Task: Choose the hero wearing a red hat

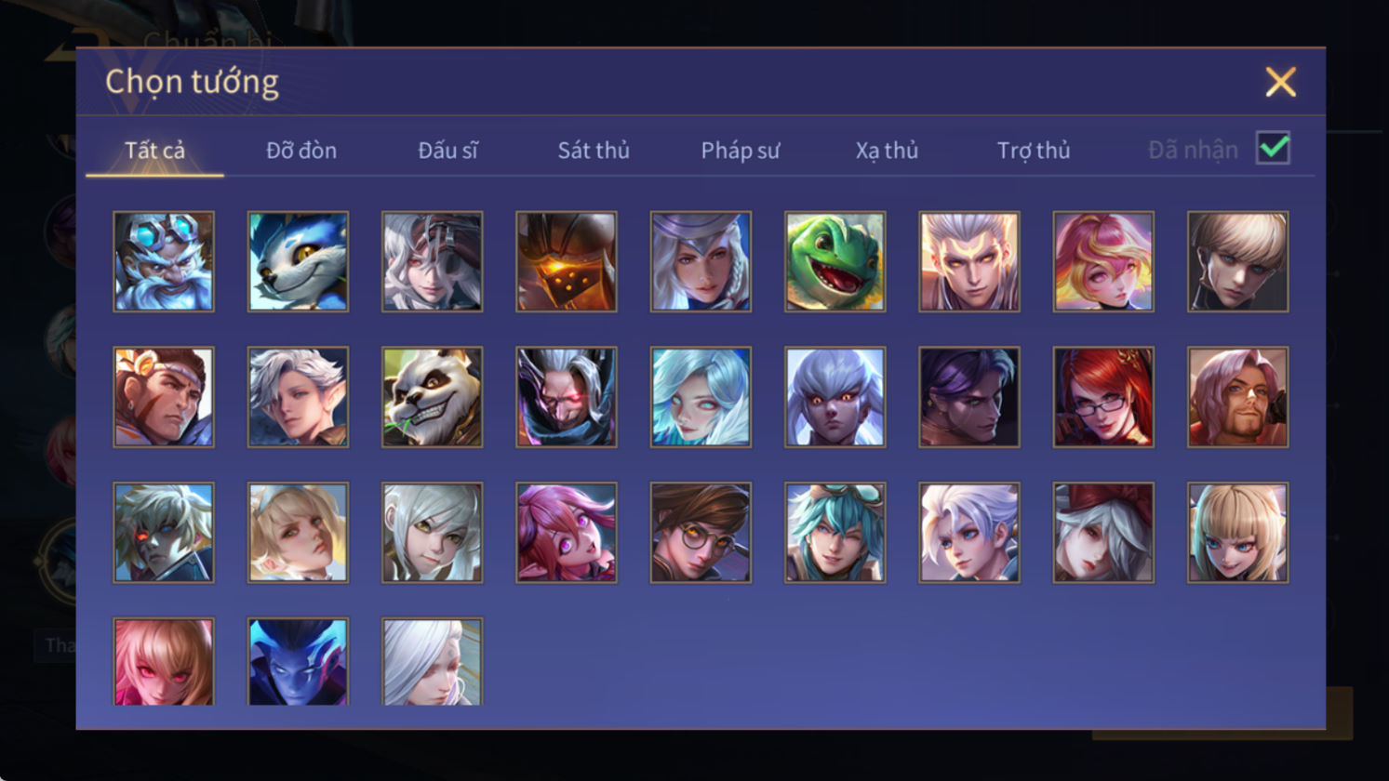Action: (x=1103, y=533)
